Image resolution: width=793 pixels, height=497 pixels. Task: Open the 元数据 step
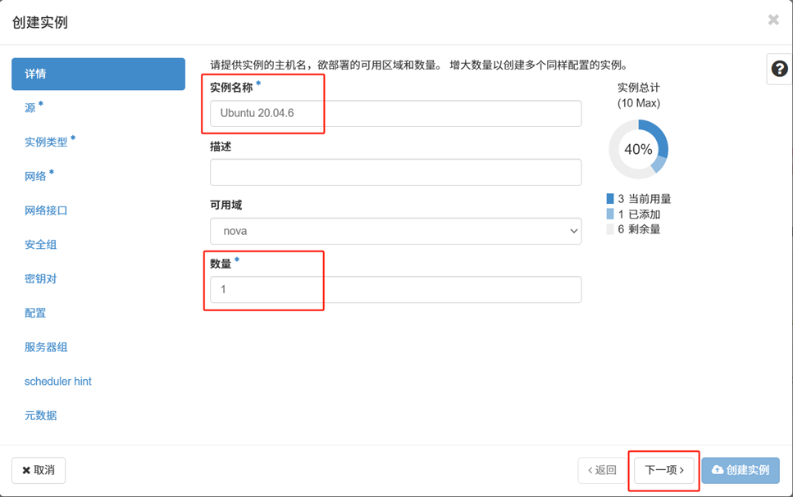[40, 415]
